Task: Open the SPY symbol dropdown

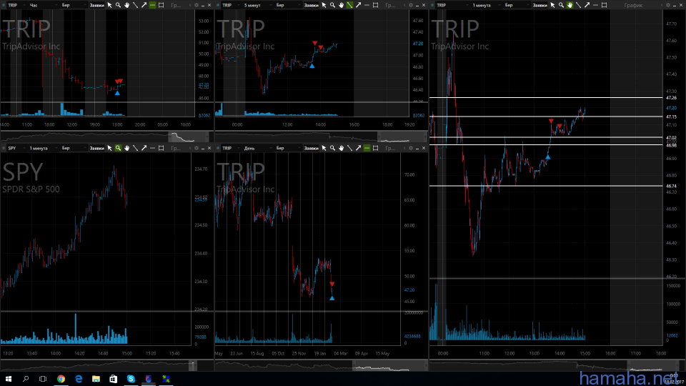Action: (16, 149)
